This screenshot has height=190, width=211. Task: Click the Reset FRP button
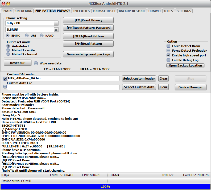click(18, 63)
